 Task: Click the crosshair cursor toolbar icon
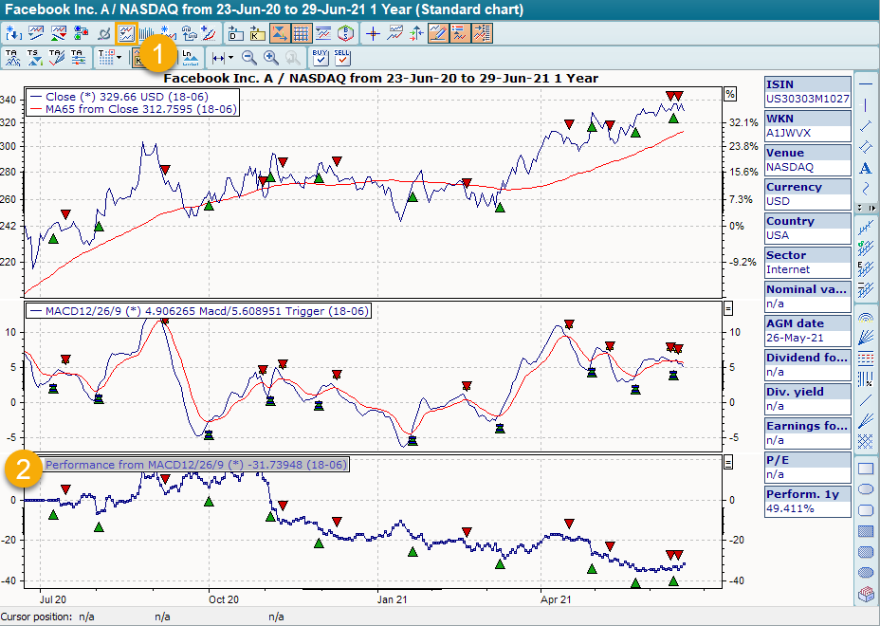[374, 33]
